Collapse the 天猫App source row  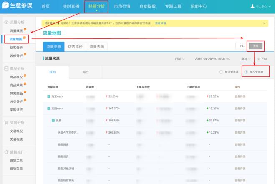click(49, 108)
